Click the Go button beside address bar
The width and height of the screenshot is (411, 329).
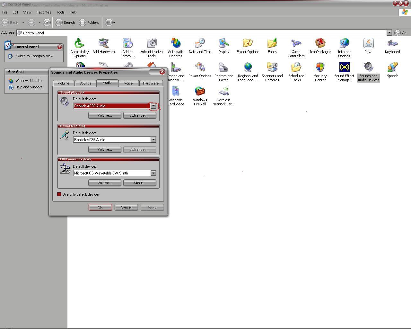click(401, 33)
